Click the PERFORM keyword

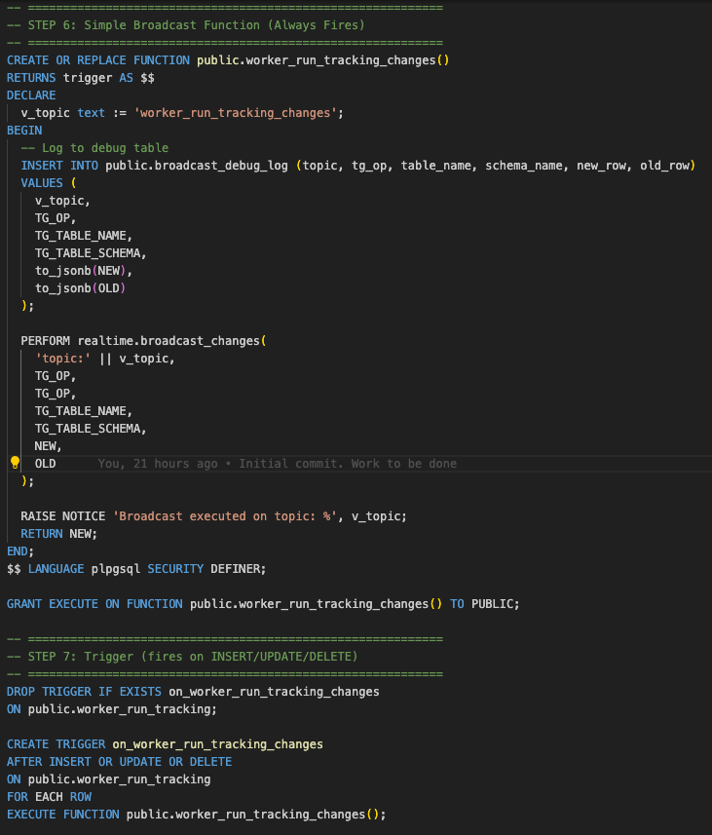point(46,341)
